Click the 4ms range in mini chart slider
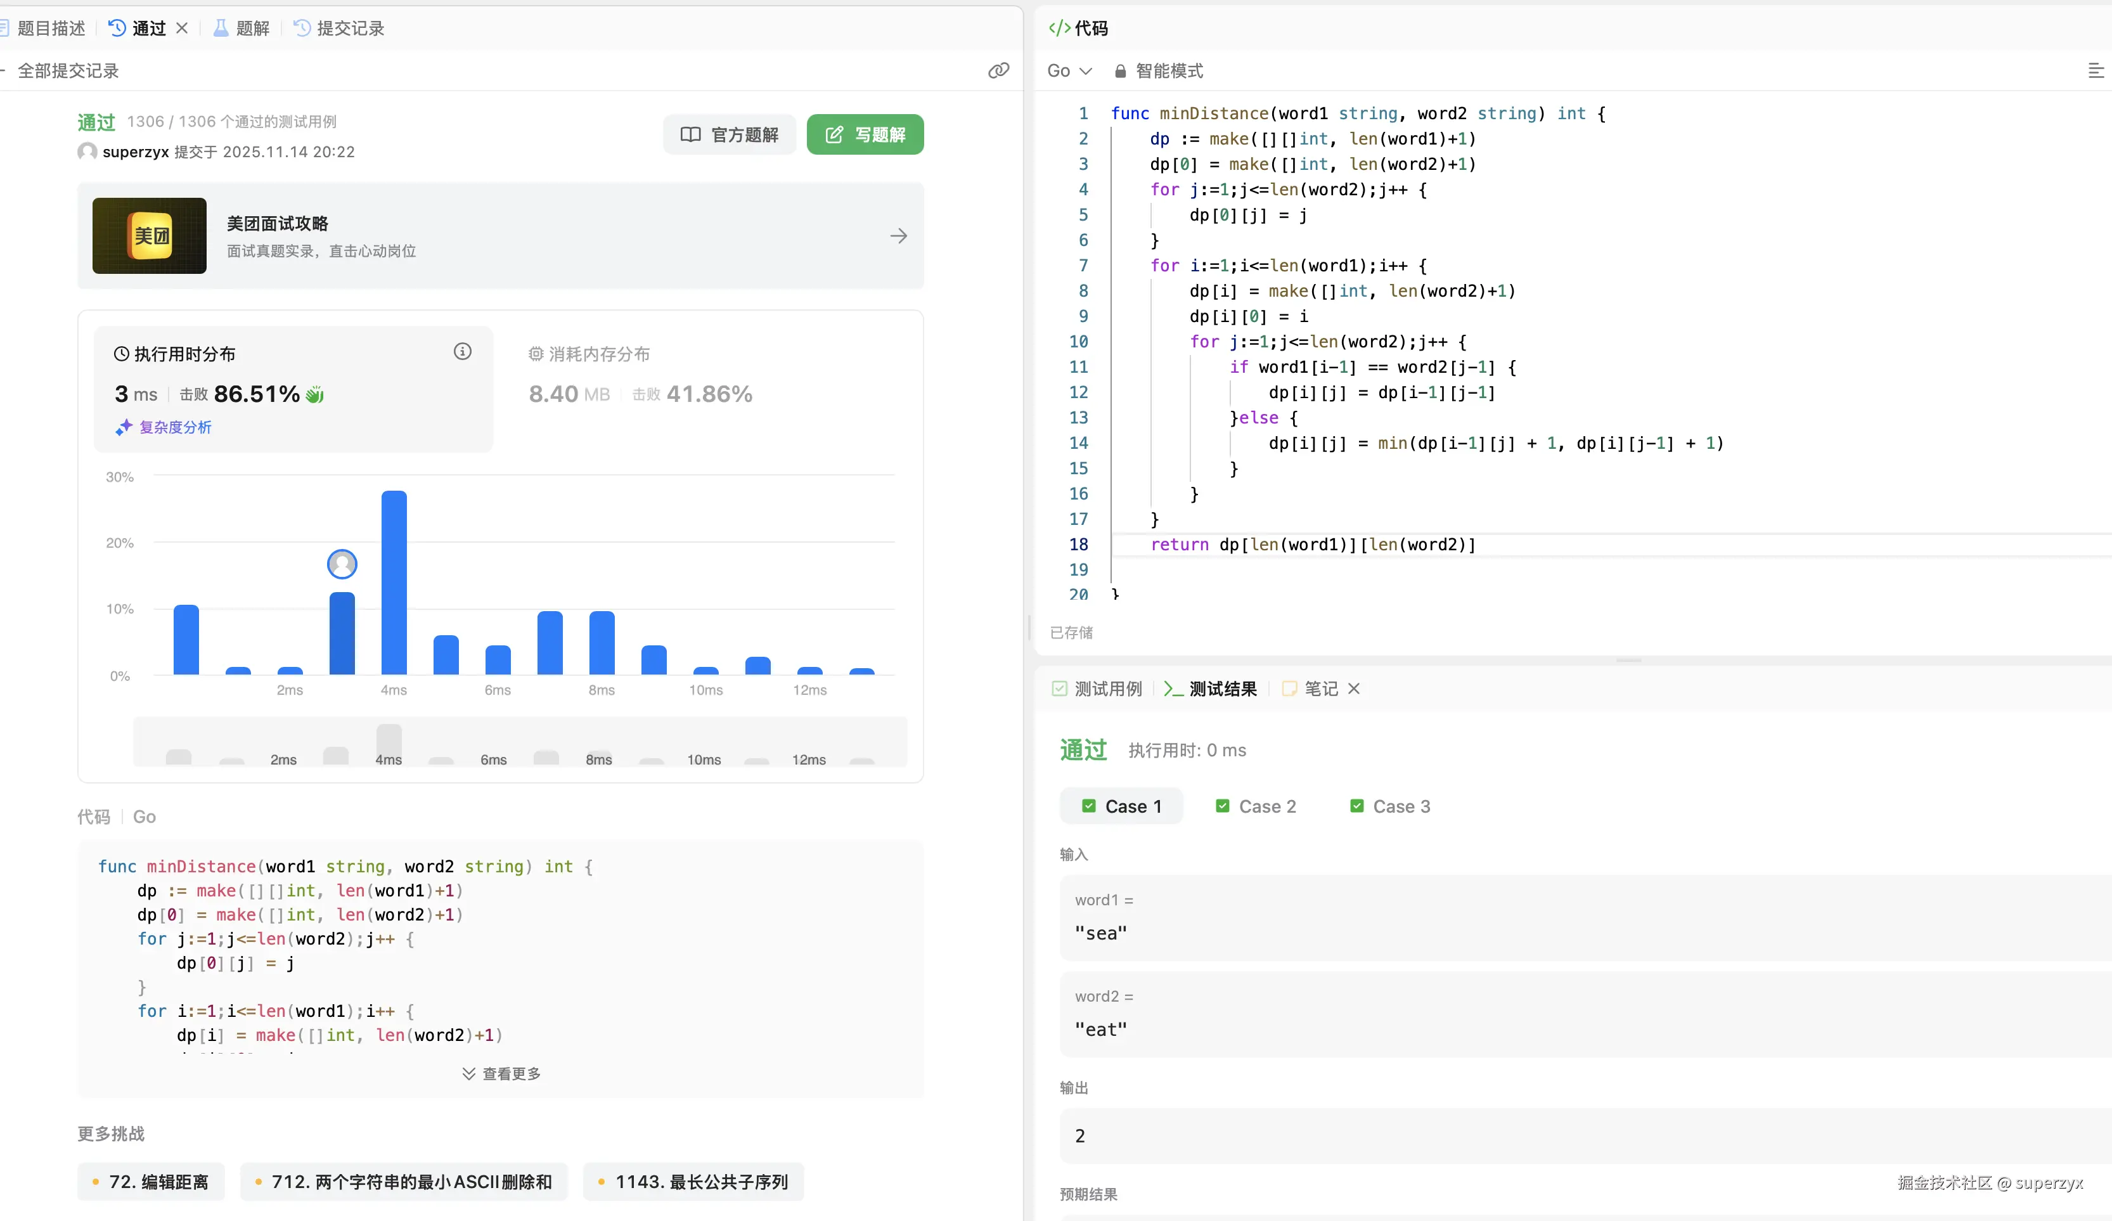The height and width of the screenshot is (1221, 2112). pos(389,745)
